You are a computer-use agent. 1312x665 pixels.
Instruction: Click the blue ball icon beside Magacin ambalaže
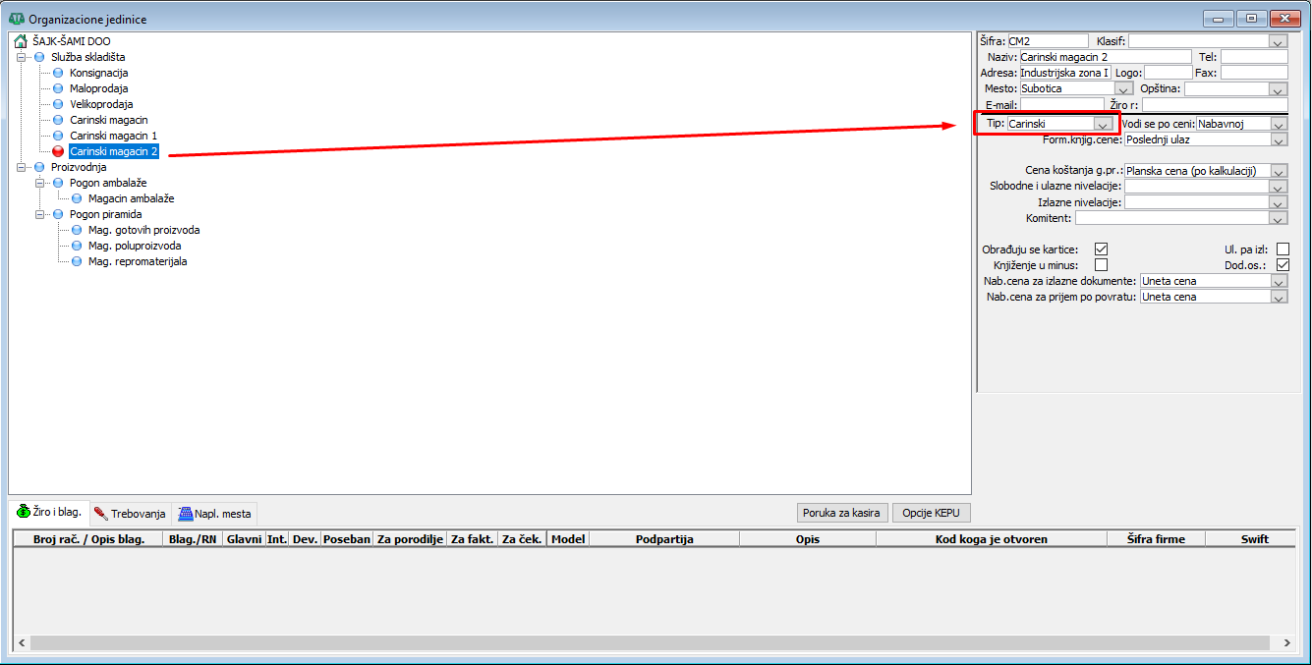[77, 198]
